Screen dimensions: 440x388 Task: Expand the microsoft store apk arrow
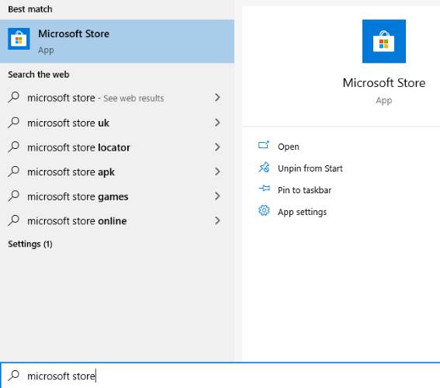click(x=217, y=171)
